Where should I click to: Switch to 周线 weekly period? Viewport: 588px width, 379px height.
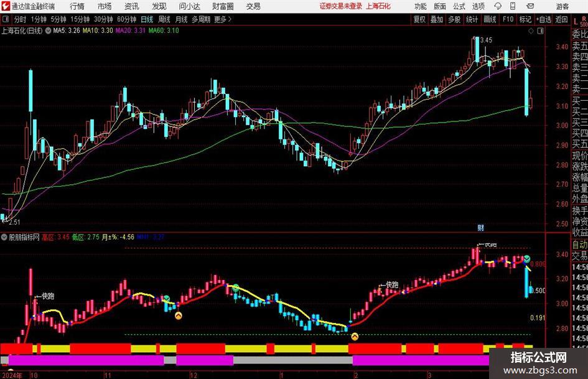pyautogui.click(x=164, y=19)
